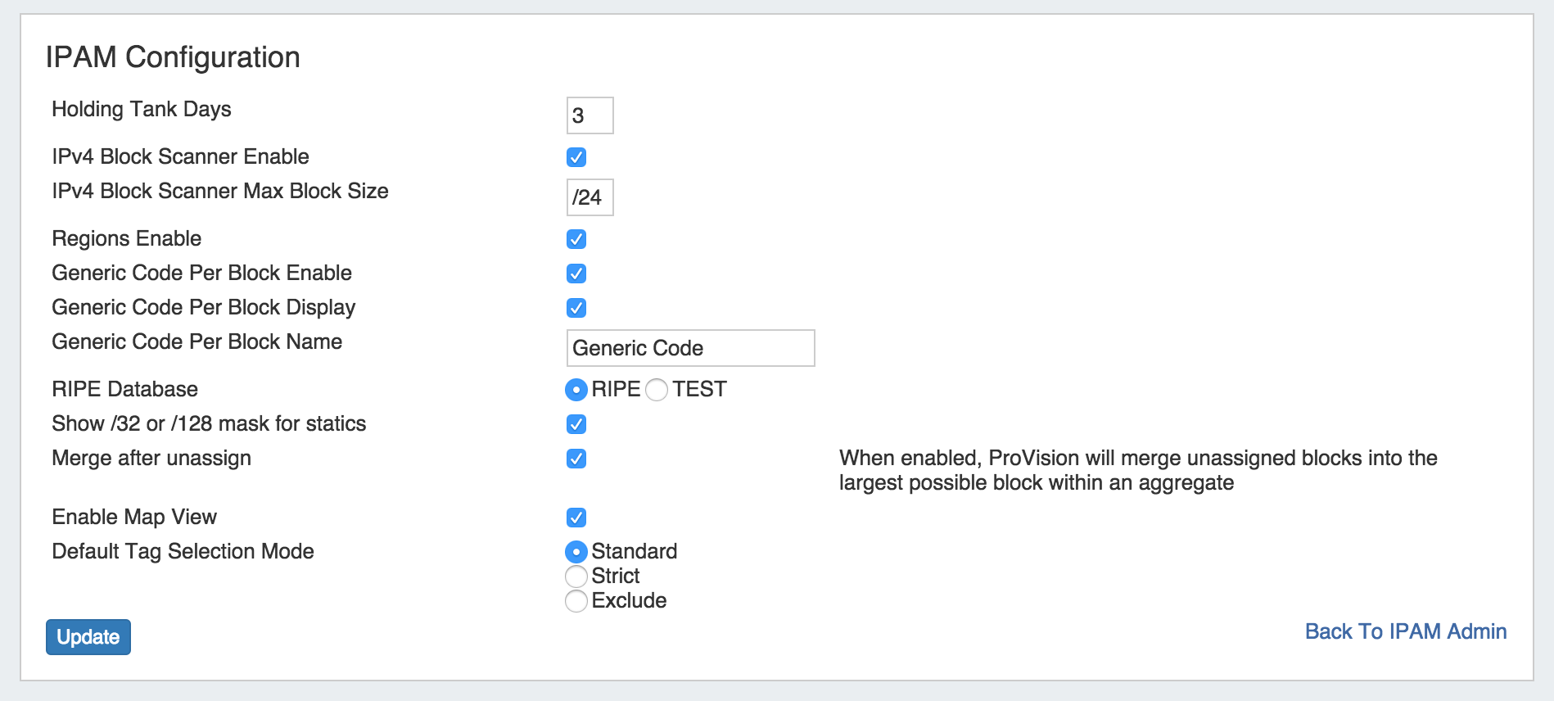The image size is (1554, 701).
Task: Click the IPv4 Block Scanner Max Block Size field
Action: click(x=590, y=197)
